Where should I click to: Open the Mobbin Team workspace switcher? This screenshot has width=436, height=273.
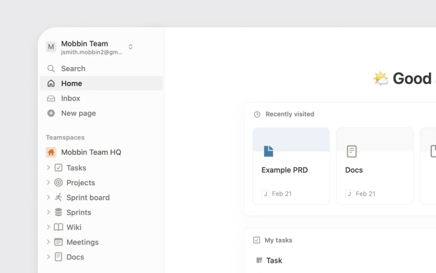(90, 47)
